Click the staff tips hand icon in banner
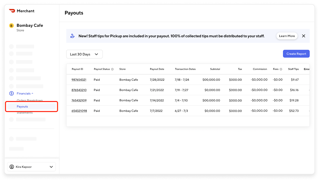This screenshot has width=319, height=182. (x=72, y=36)
